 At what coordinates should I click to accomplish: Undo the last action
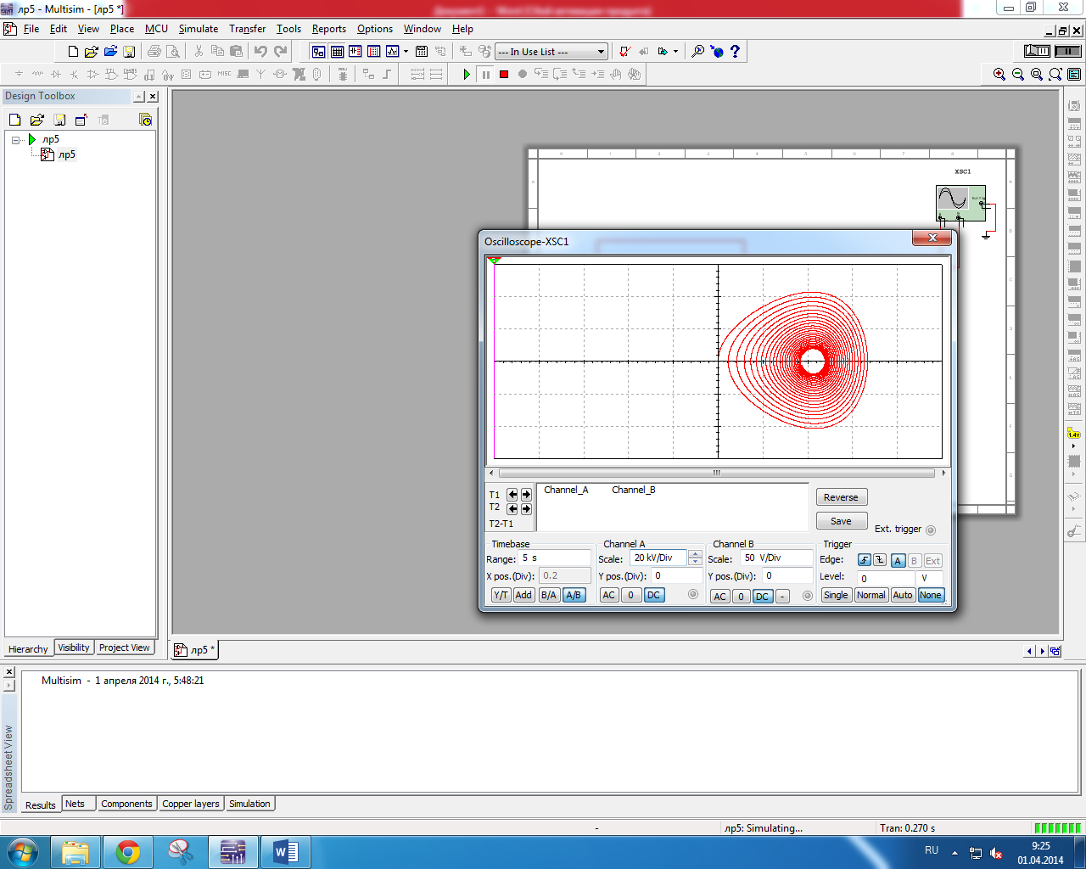coord(260,52)
